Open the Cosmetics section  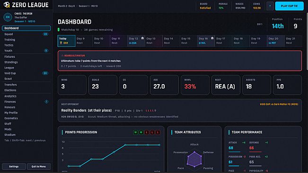pos(26,118)
